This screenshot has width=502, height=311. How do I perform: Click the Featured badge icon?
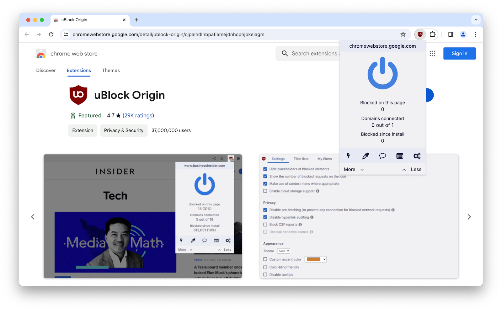point(73,116)
